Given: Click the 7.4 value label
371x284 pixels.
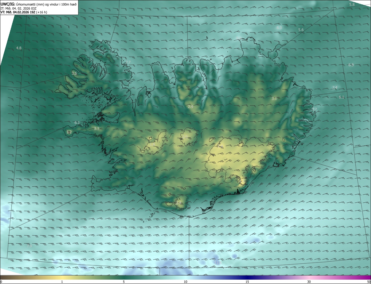Looking at the screenshot, I should coord(335,88).
